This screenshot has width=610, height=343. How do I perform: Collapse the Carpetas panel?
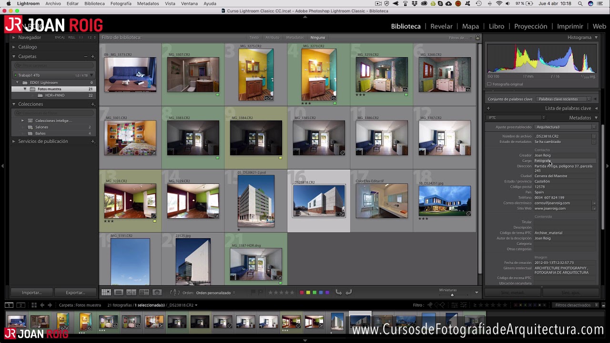click(x=13, y=56)
